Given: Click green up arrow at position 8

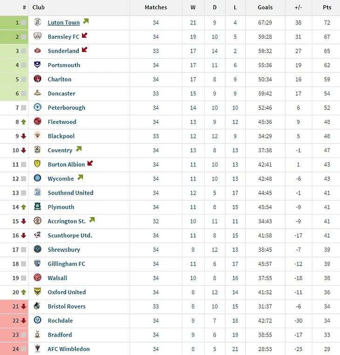Looking at the screenshot, I should 24,122.
